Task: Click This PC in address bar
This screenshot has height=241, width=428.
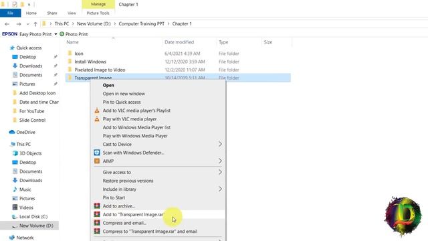Action: click(x=62, y=24)
